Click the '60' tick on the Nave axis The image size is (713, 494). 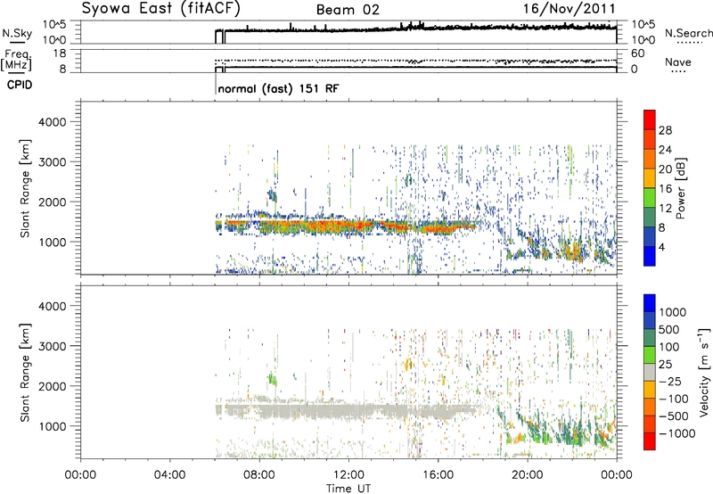637,54
